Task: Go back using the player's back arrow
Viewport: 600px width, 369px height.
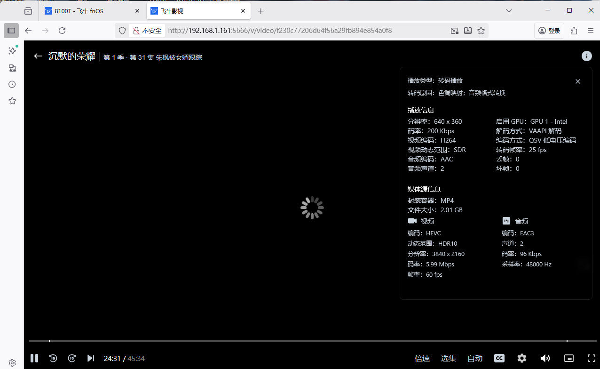Action: [x=38, y=56]
